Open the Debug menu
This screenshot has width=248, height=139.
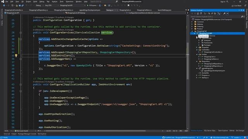(42, 2)
